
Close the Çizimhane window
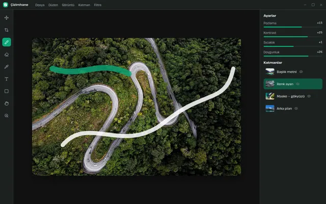pyautogui.click(x=321, y=5)
